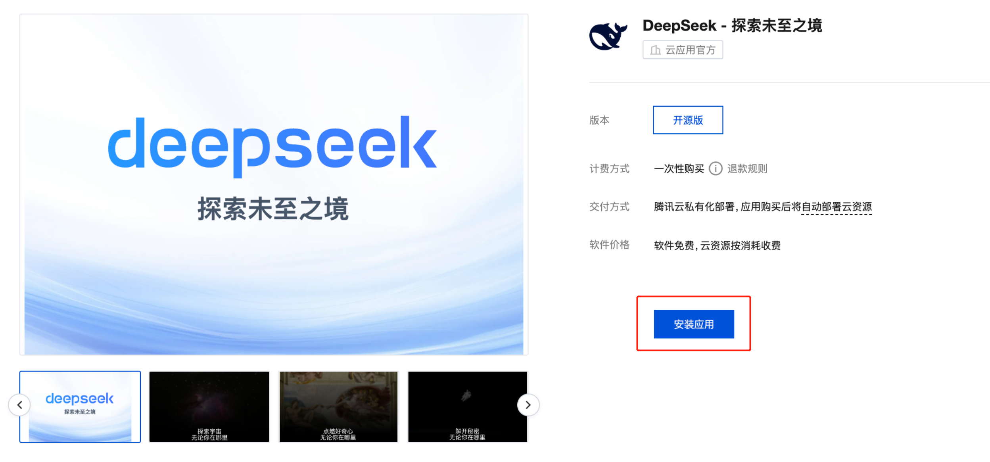The height and width of the screenshot is (462, 990).
Task: Select the 点燃好奇心 thumbnail
Action: click(x=338, y=406)
